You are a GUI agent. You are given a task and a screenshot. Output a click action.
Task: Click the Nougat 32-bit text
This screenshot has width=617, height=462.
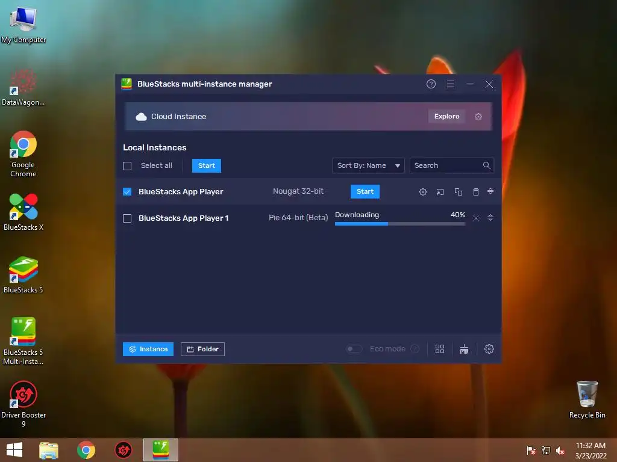click(298, 191)
